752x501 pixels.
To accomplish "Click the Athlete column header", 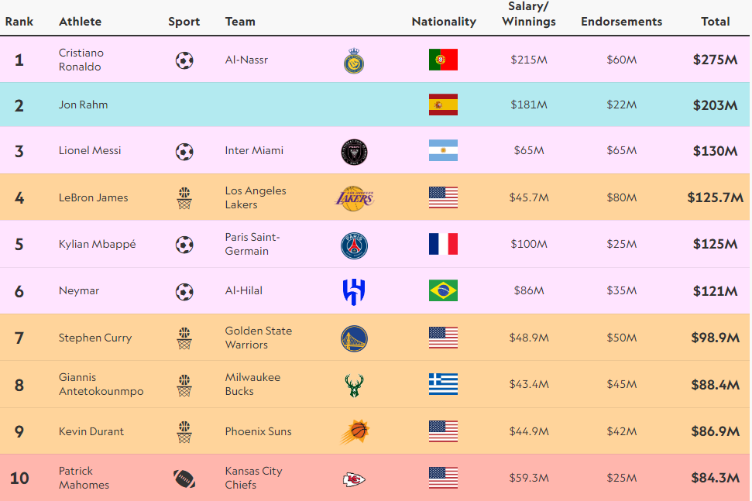I will point(80,22).
